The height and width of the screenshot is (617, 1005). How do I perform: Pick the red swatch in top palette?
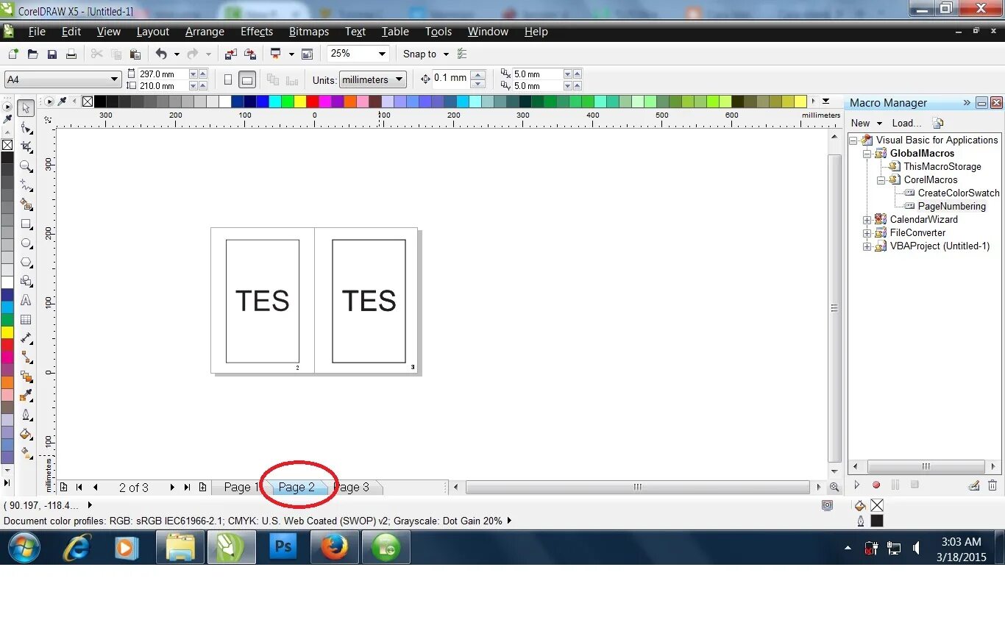pyautogui.click(x=313, y=101)
